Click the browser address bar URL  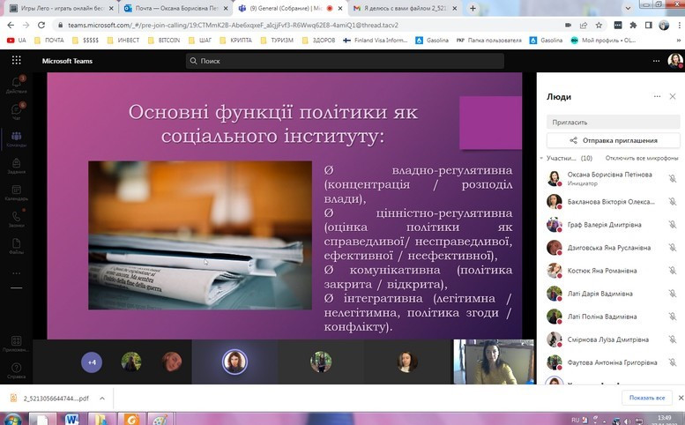[x=233, y=26]
